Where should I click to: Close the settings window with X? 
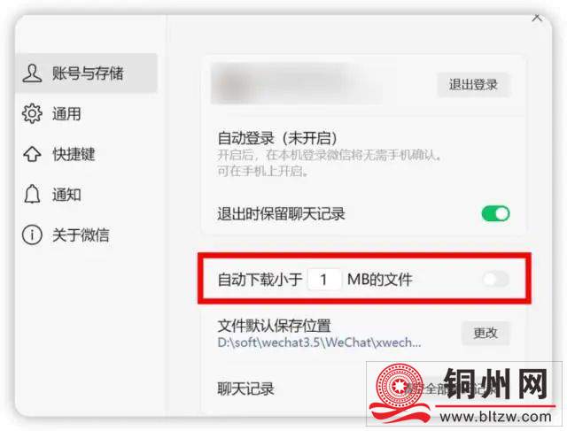tap(537, 17)
